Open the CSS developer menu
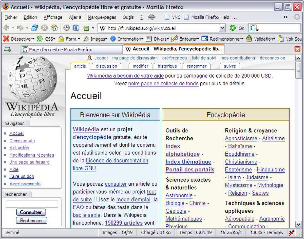This screenshot has width=304, height=239. (46, 39)
